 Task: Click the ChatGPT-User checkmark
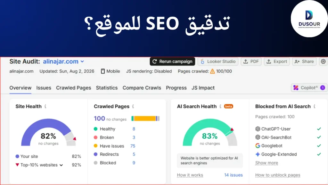coord(319,129)
